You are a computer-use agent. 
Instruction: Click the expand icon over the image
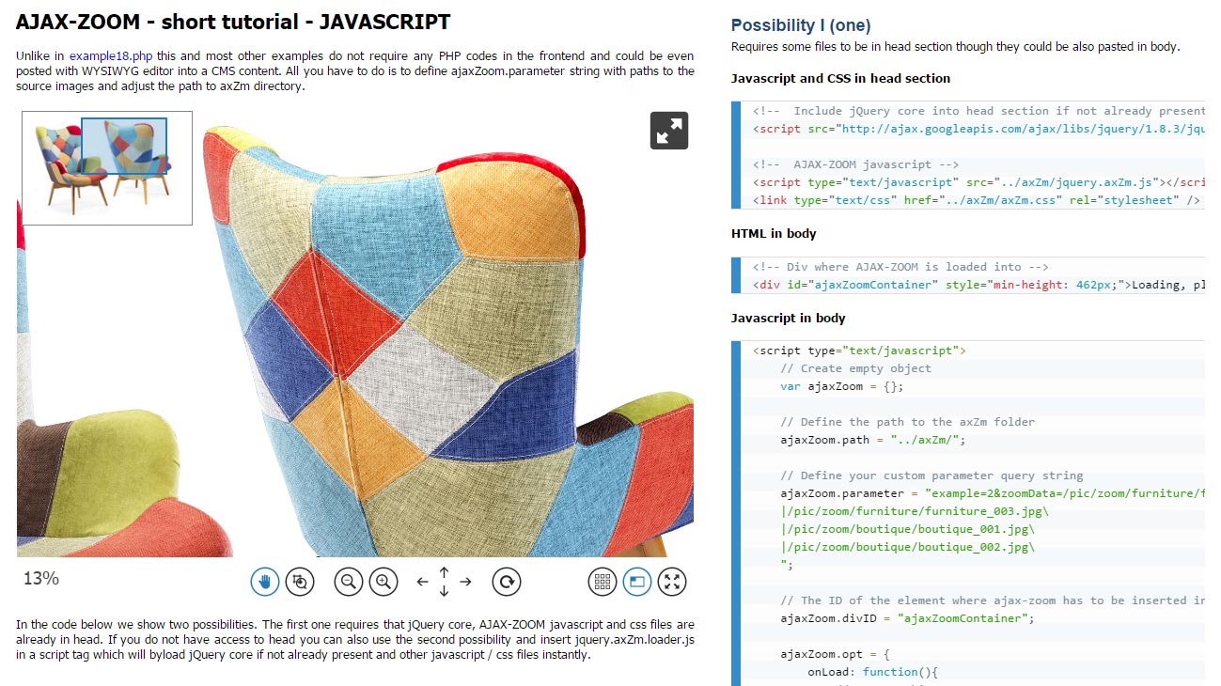pyautogui.click(x=669, y=131)
